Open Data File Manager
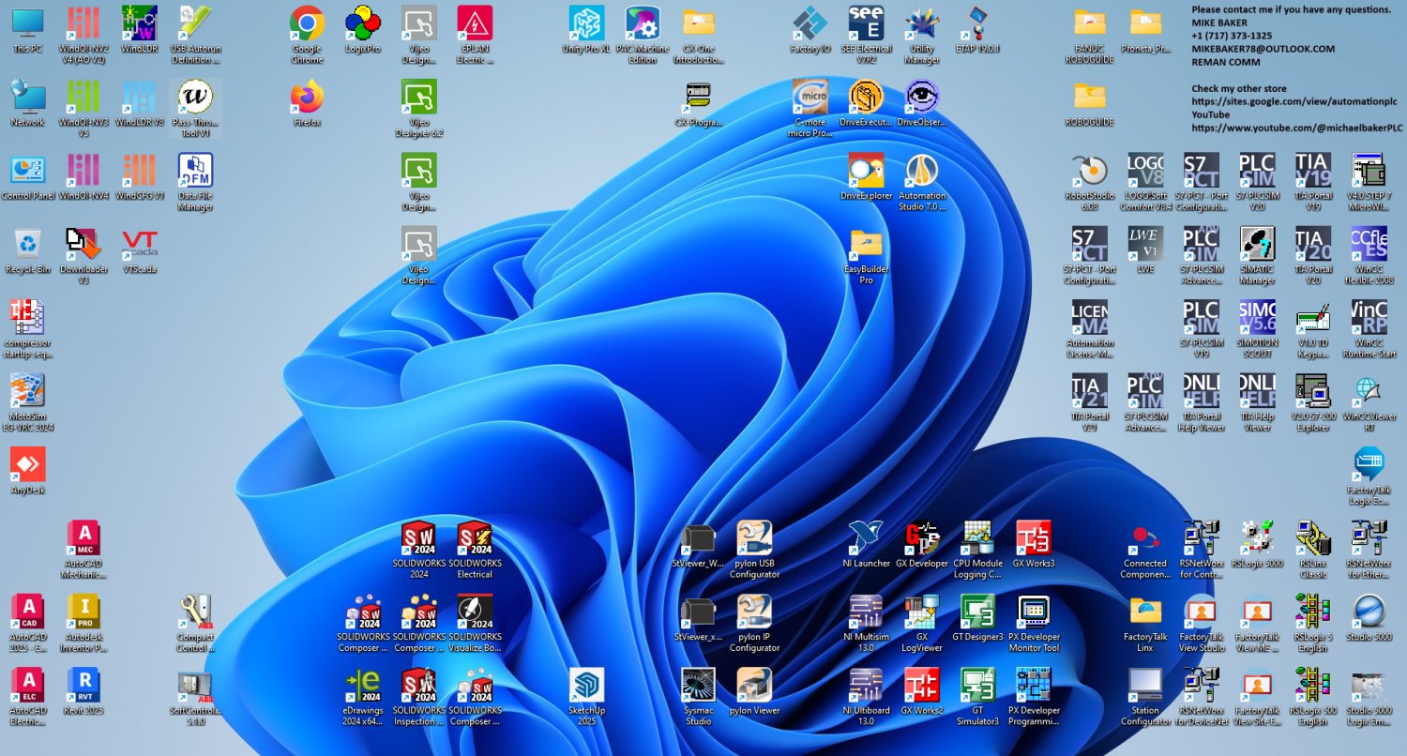1407x756 pixels. coord(196,182)
